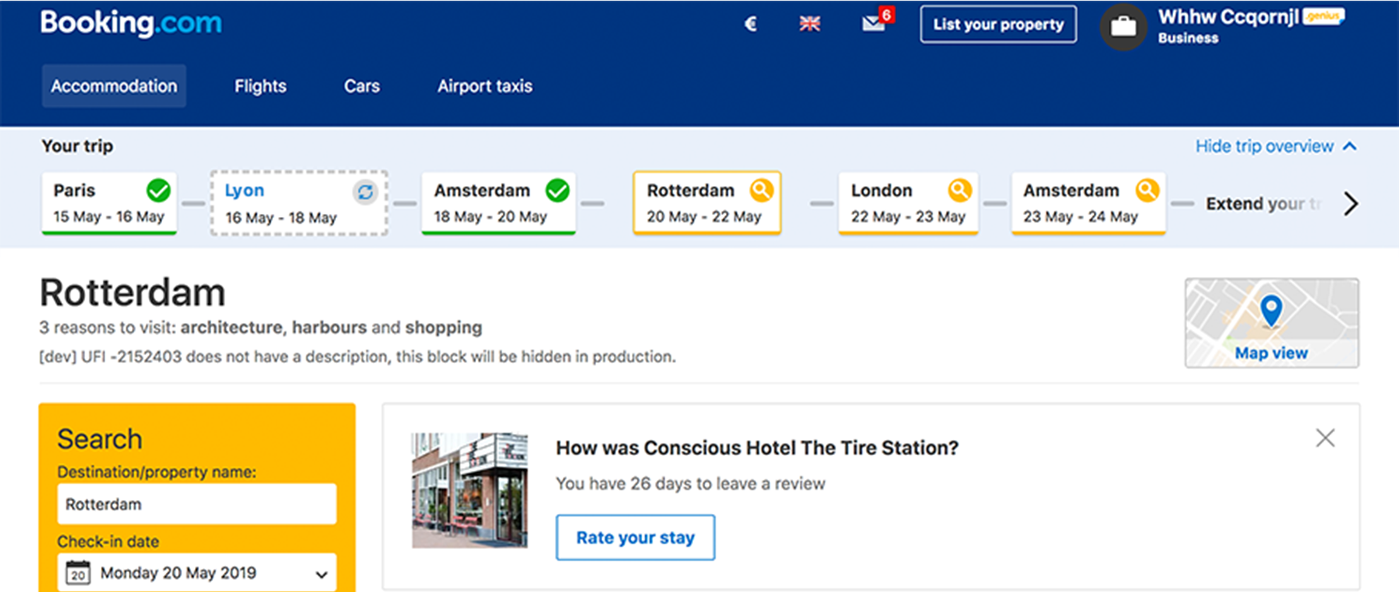The image size is (1399, 592).
Task: Click the Extend your trip option
Action: click(x=1263, y=204)
